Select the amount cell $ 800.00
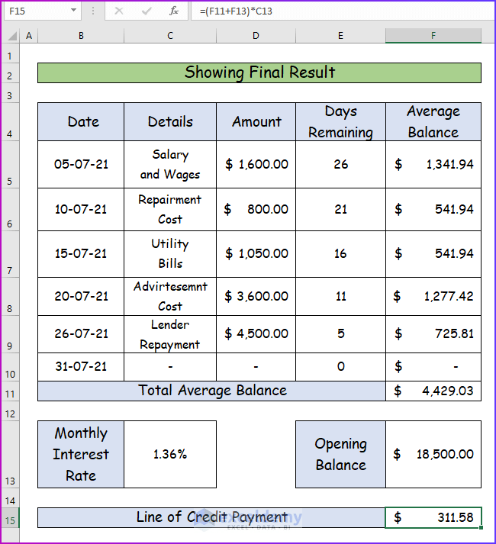This screenshot has height=544, width=496. point(256,210)
